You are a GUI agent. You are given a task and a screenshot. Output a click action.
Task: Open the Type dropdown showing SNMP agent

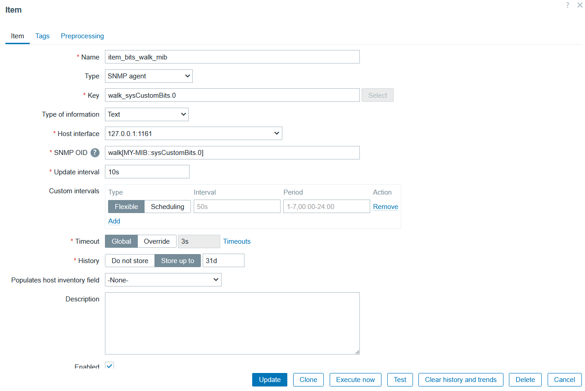click(149, 76)
